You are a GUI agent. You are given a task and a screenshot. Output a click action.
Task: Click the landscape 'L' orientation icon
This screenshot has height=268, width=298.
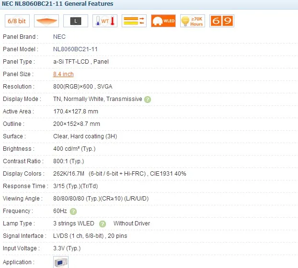point(76,21)
